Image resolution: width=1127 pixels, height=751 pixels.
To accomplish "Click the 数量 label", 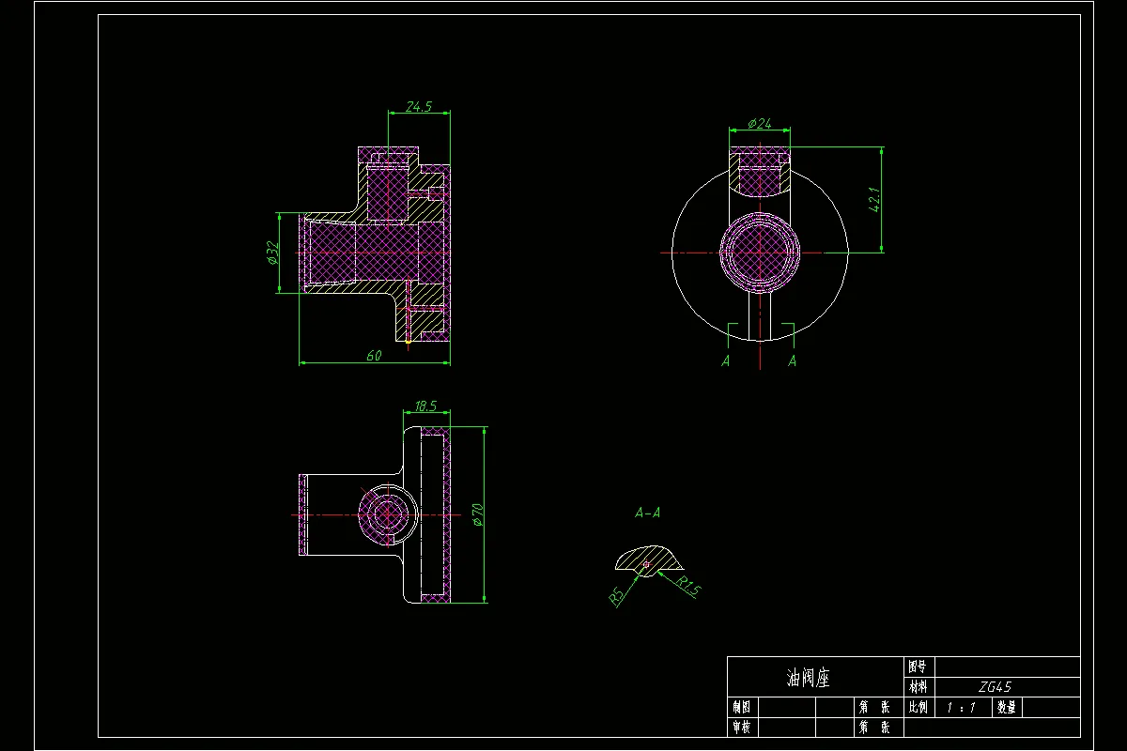I will click(1006, 707).
